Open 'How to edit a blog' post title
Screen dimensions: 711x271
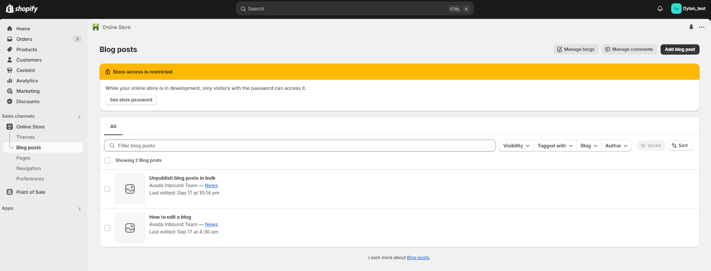pyautogui.click(x=170, y=217)
